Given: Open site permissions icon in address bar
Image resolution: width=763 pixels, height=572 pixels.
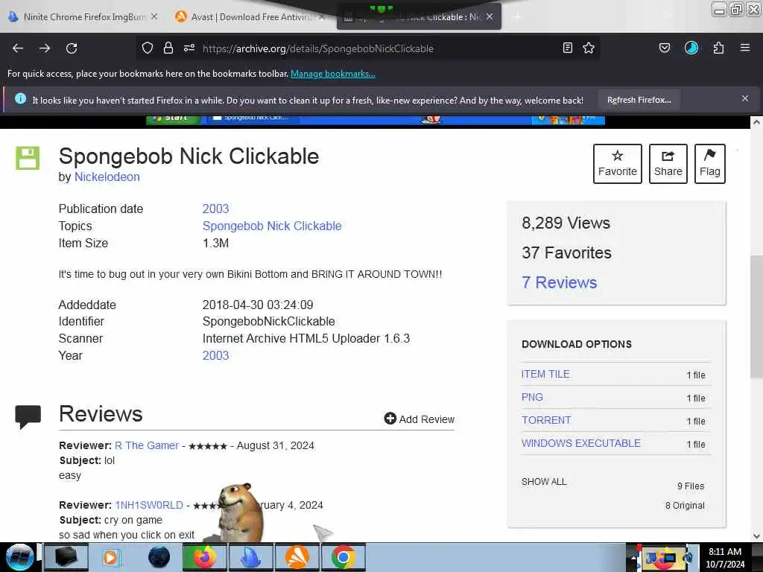Looking at the screenshot, I should pyautogui.click(x=189, y=48).
